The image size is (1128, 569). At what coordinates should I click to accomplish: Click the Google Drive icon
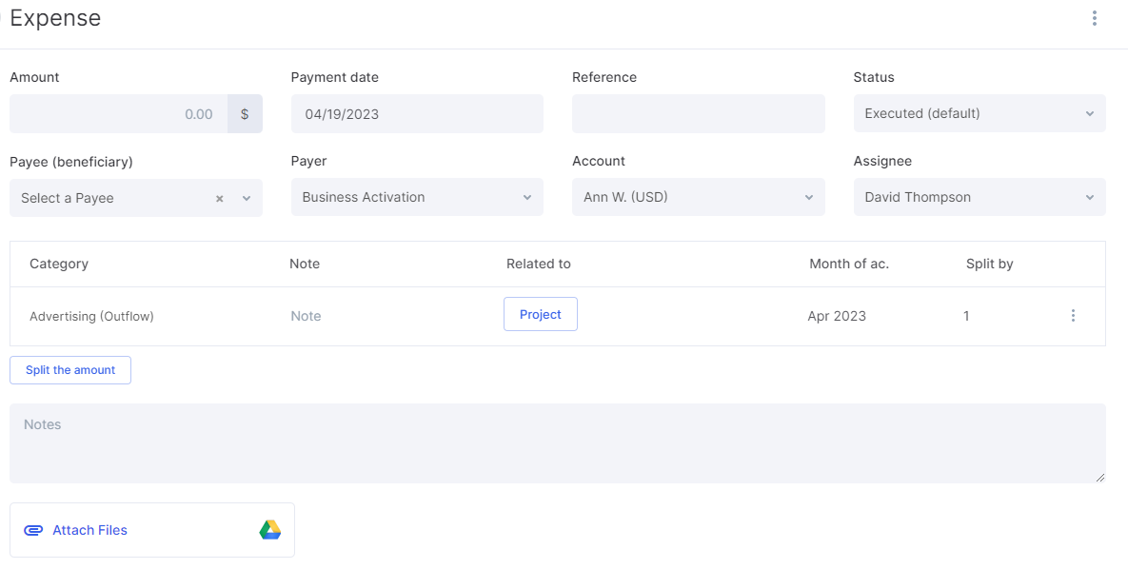(x=270, y=530)
